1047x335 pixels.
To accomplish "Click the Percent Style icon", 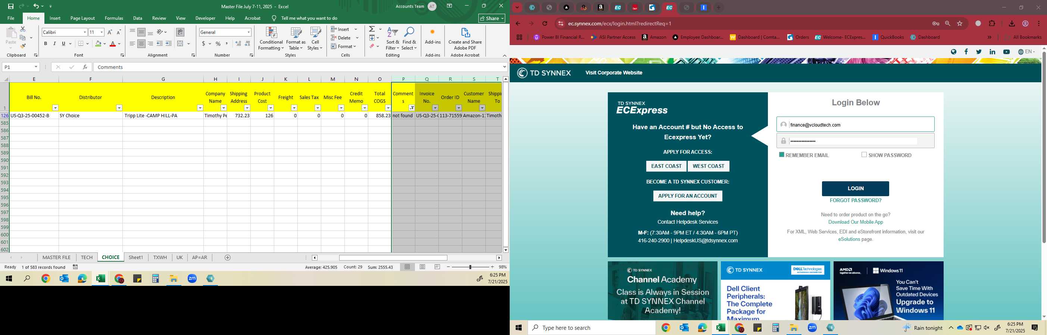I will pos(218,44).
